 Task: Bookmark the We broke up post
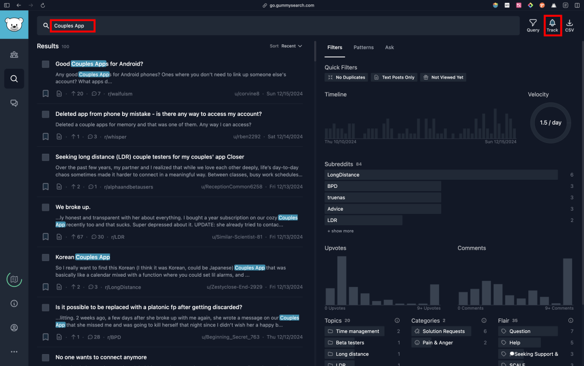tap(45, 237)
